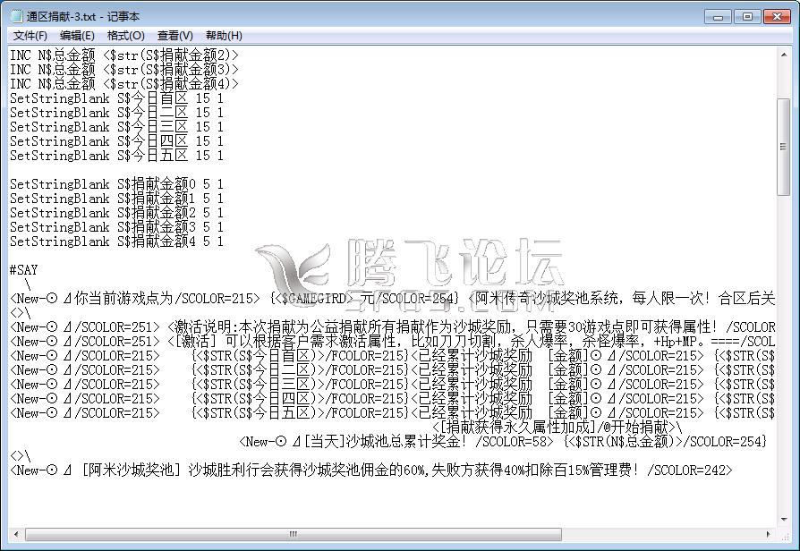Open the 帮助(H) menu
This screenshot has height=551, width=800.
click(224, 36)
